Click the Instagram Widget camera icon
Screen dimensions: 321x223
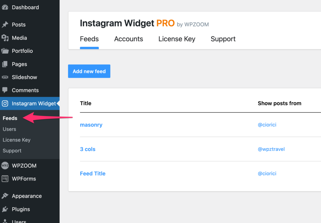[x=5, y=104]
